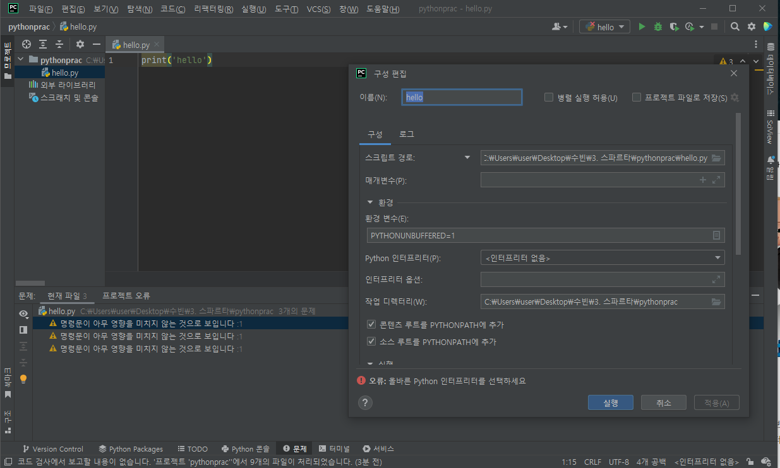Hide the Project panel with minus icon
Screen dimensions: 780x468
pyautogui.click(x=97, y=44)
